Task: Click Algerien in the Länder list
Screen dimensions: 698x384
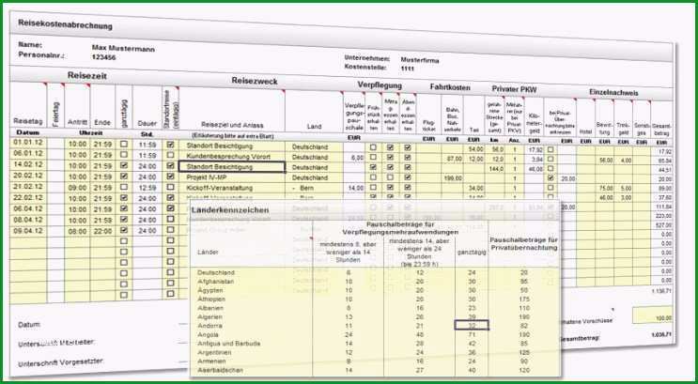Action: [209, 316]
